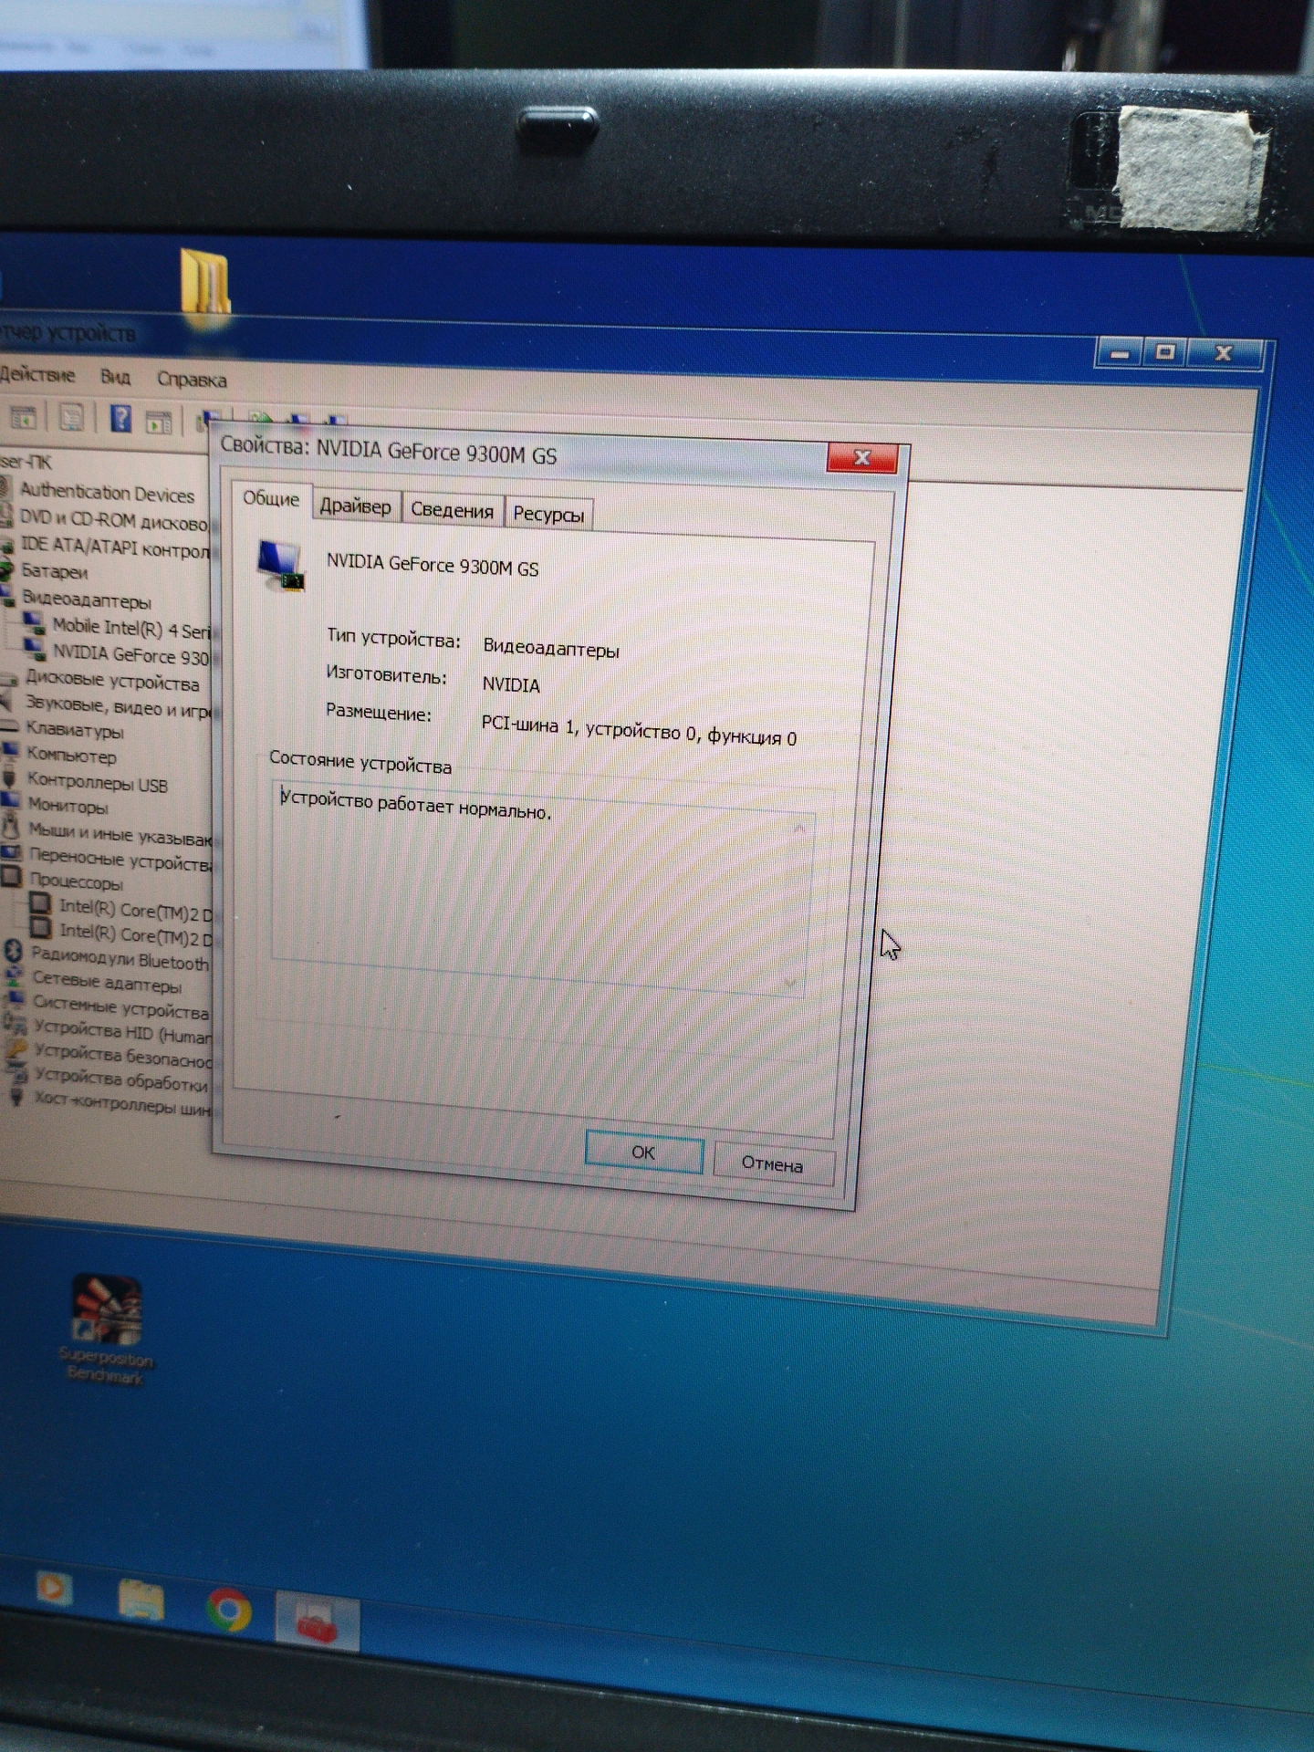
Task: Open the Вид menu
Action: (x=115, y=377)
